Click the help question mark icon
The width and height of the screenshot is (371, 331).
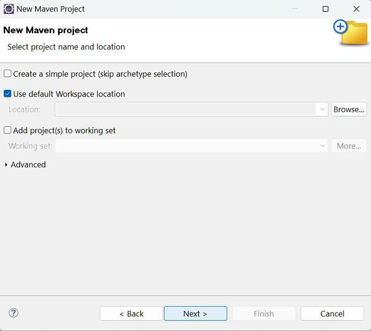pyautogui.click(x=14, y=313)
